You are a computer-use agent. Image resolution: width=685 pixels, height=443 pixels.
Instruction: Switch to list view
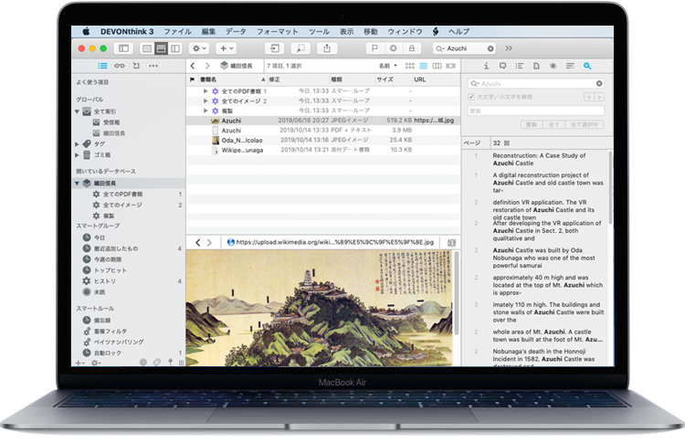coord(423,66)
